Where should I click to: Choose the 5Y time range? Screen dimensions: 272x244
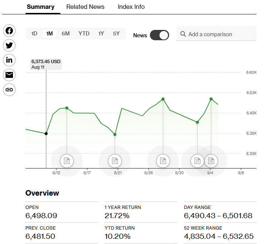116,34
